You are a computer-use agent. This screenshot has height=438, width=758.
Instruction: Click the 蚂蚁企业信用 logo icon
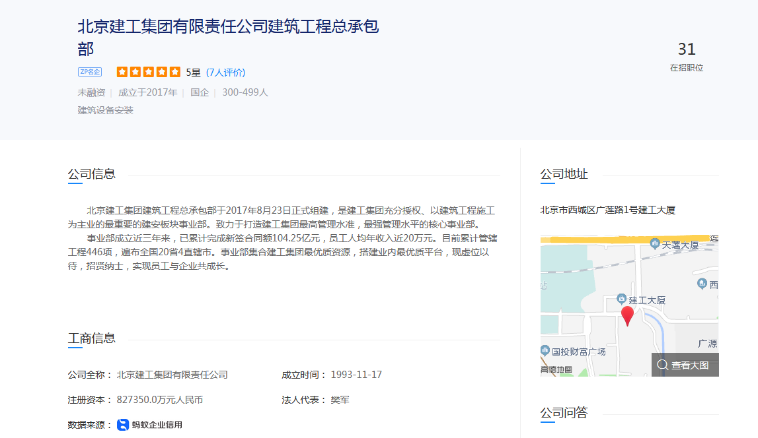pos(123,425)
